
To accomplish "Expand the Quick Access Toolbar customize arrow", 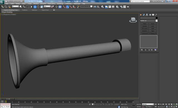I will (x=24, y=1).
